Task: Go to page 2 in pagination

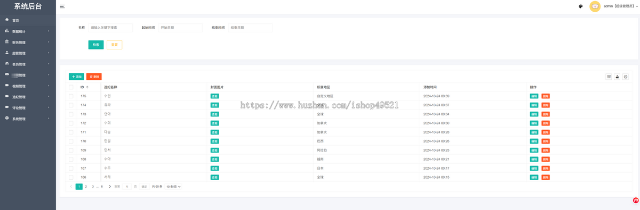Action: [x=86, y=187]
